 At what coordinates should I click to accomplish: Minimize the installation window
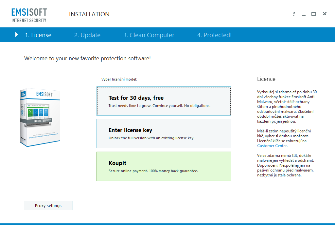(x=304, y=14)
